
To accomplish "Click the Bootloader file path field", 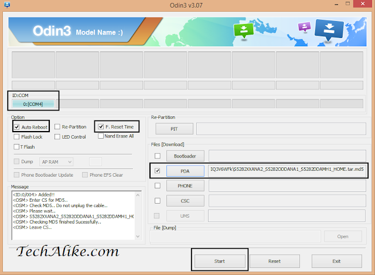I will (287, 156).
